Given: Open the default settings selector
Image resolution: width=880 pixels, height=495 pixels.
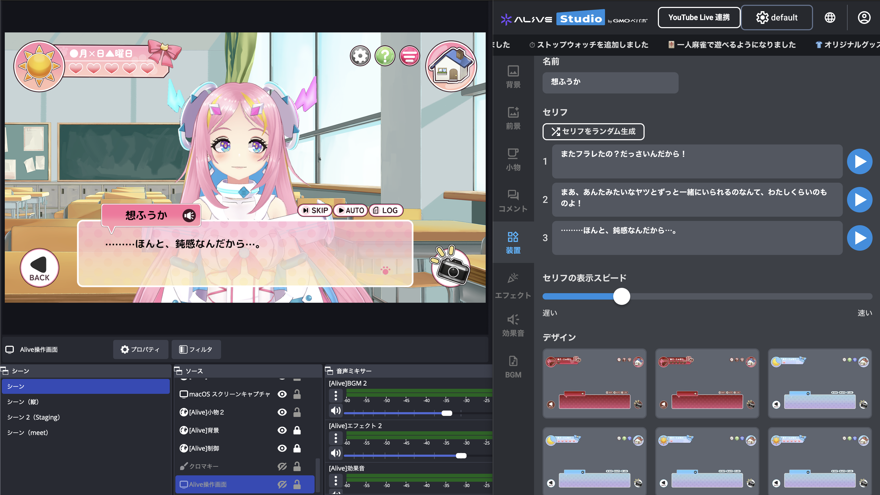Looking at the screenshot, I should [776, 18].
